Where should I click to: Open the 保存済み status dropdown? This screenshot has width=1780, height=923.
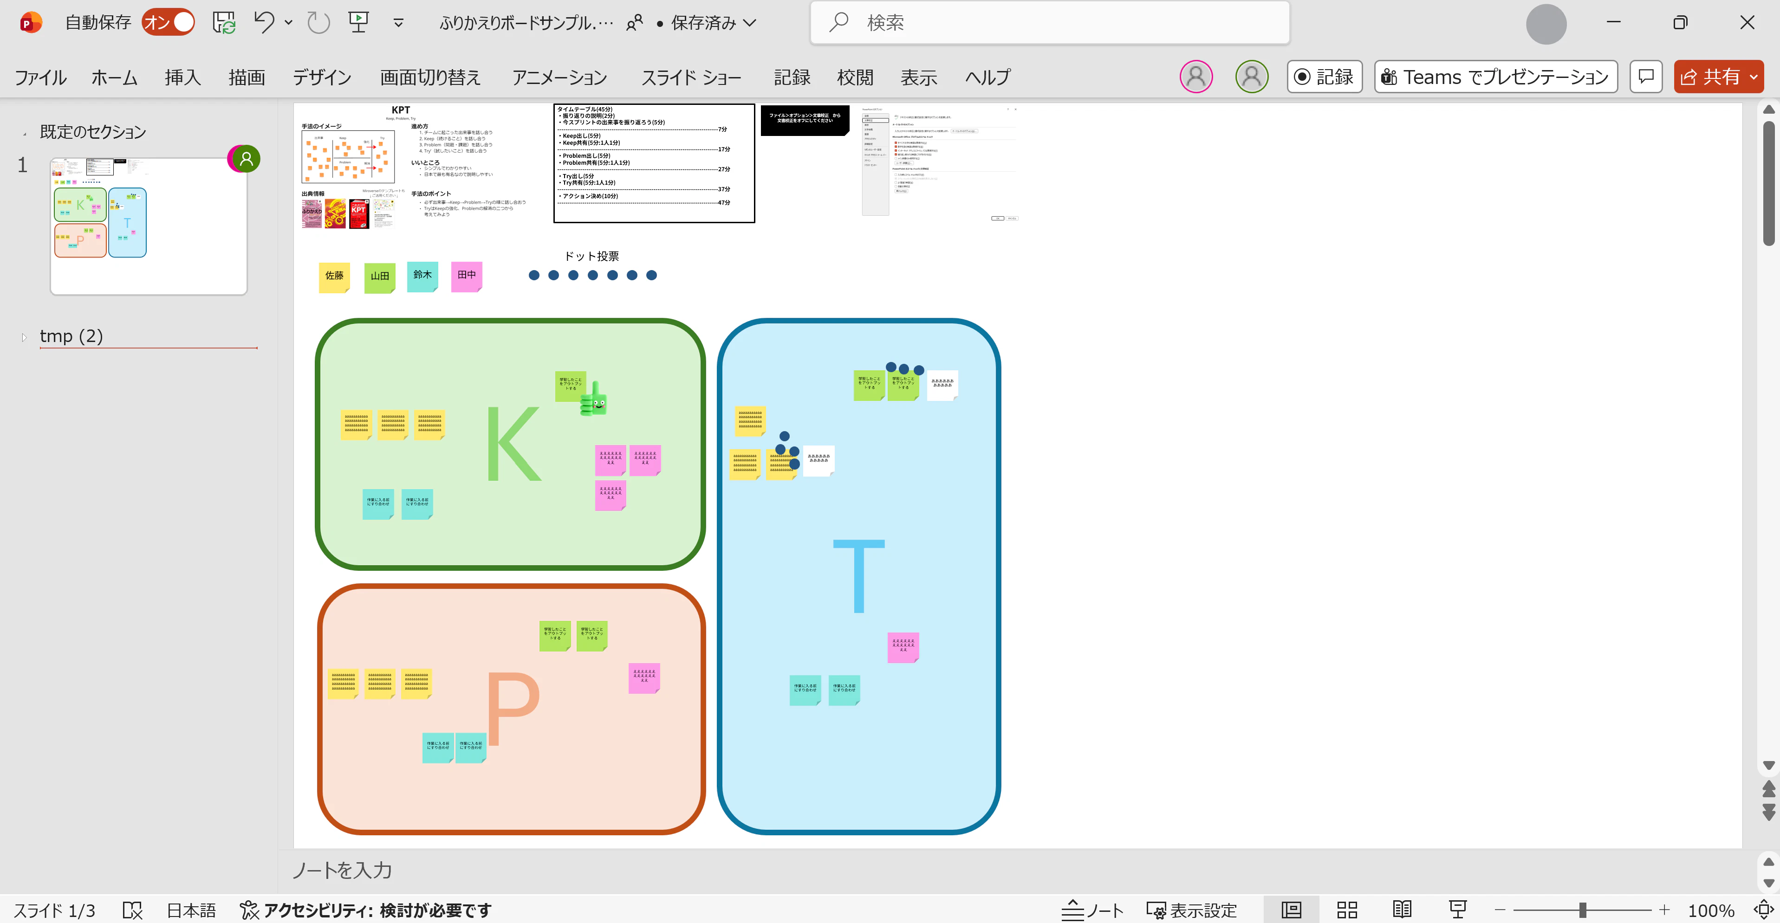(713, 23)
